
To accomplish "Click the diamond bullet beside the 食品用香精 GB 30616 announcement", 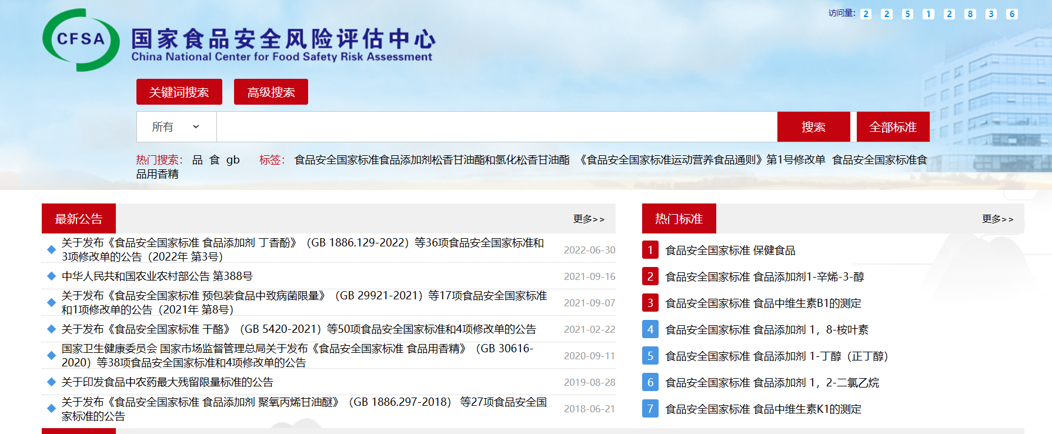I will 52,356.
